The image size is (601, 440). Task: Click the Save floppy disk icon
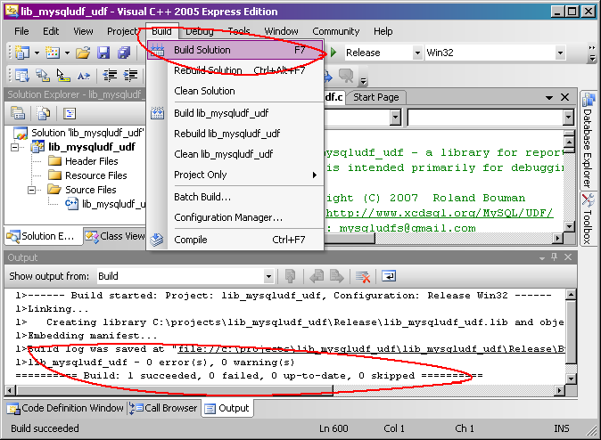[x=103, y=53]
